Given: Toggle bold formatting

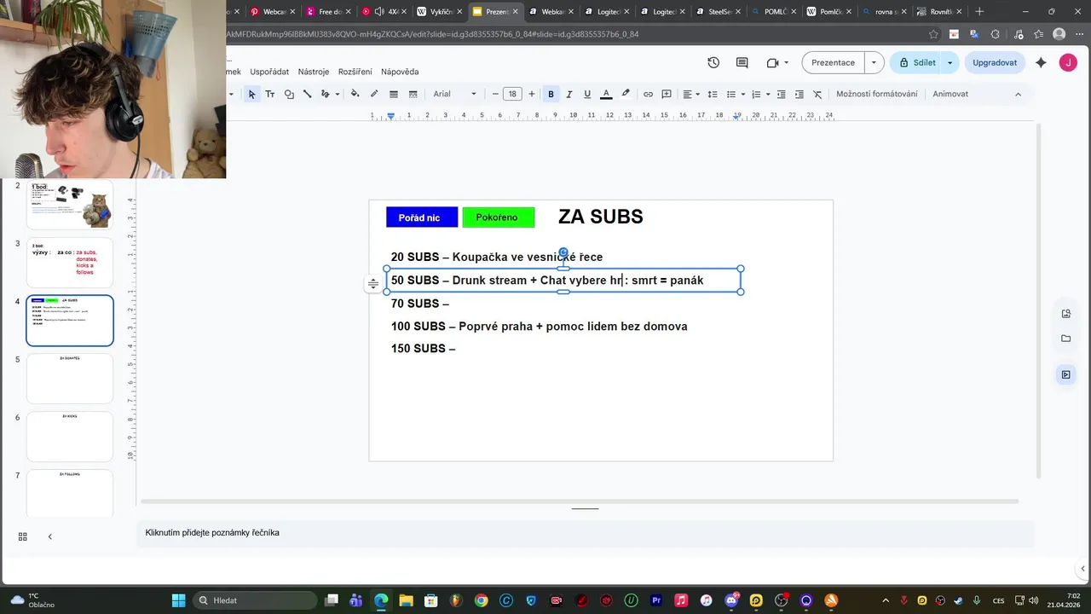Looking at the screenshot, I should [551, 94].
